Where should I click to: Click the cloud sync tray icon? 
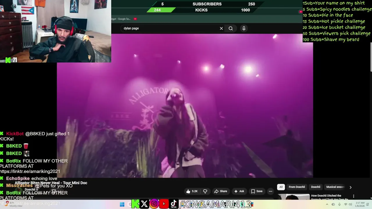click(x=333, y=205)
